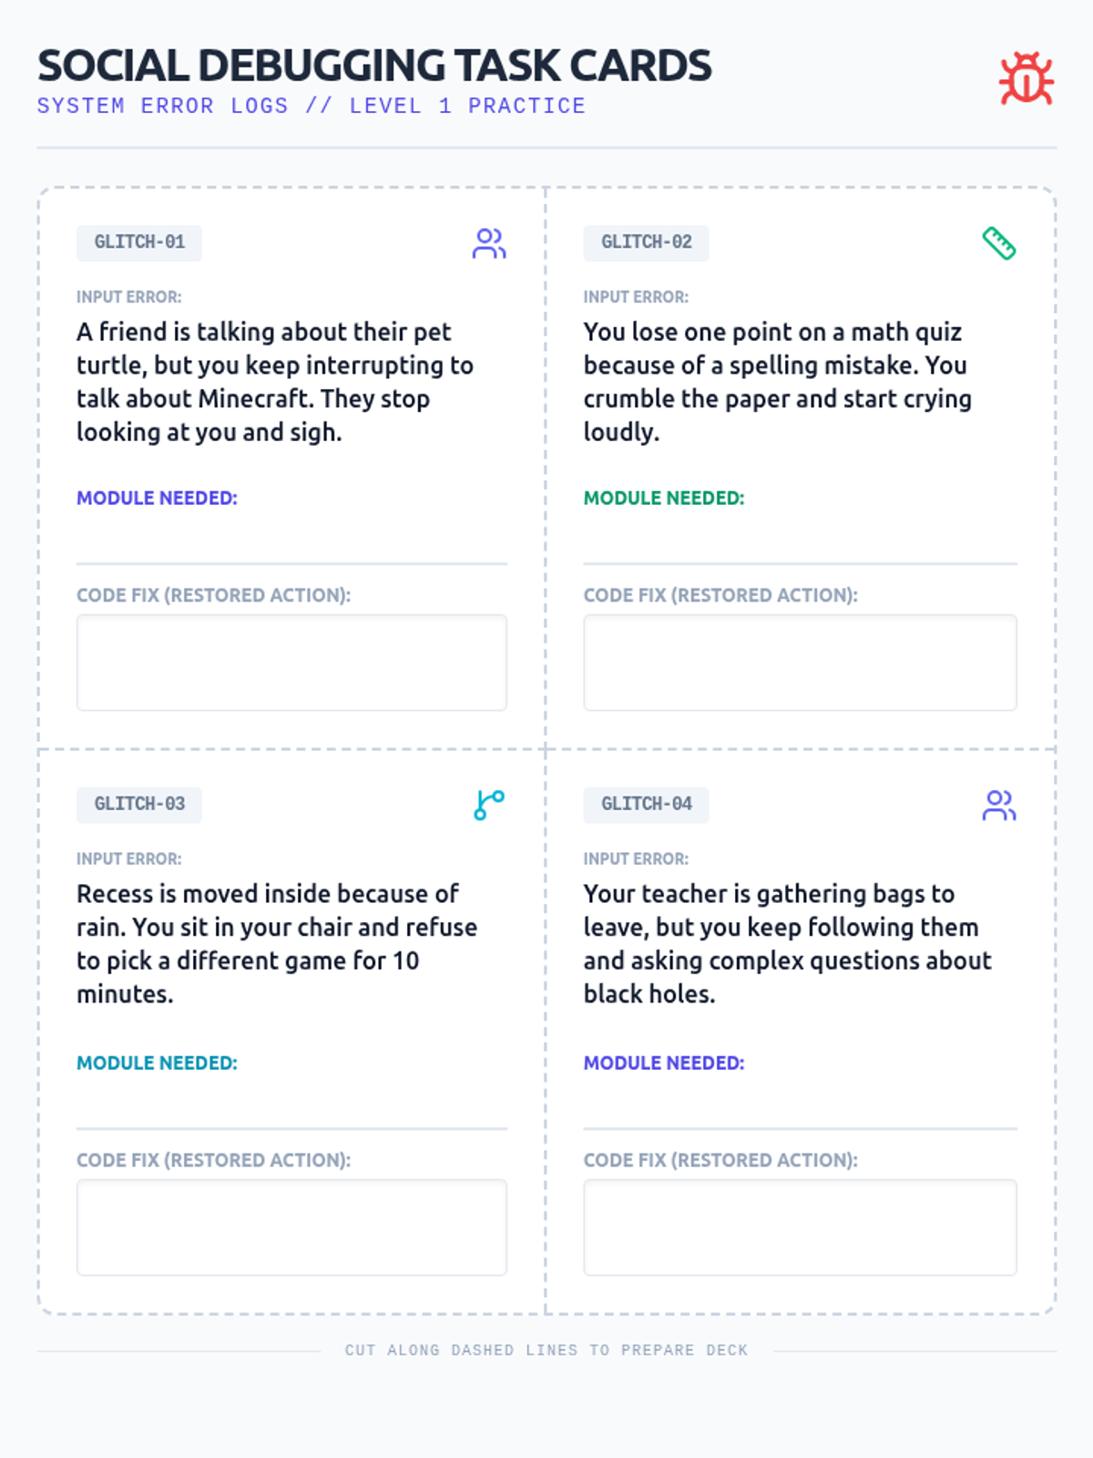Focus the GLITCH-02 code fix box
The image size is (1093, 1458).
[801, 662]
